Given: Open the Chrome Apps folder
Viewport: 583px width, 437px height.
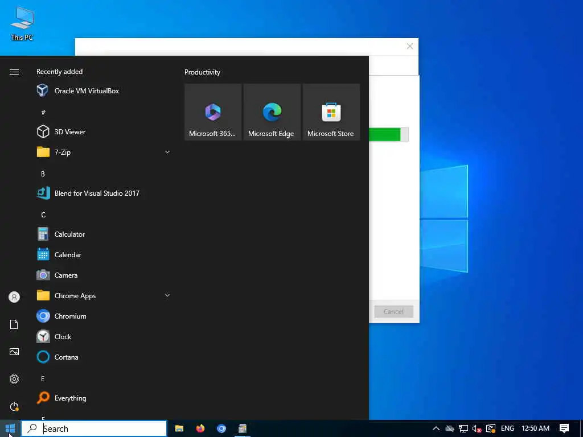Looking at the screenshot, I should (104, 295).
